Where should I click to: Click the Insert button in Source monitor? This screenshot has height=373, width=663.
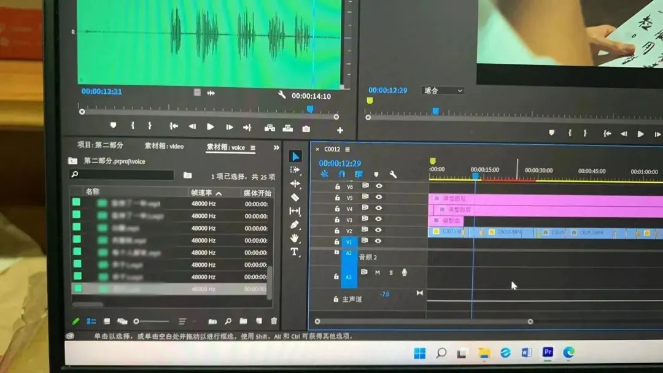[269, 128]
